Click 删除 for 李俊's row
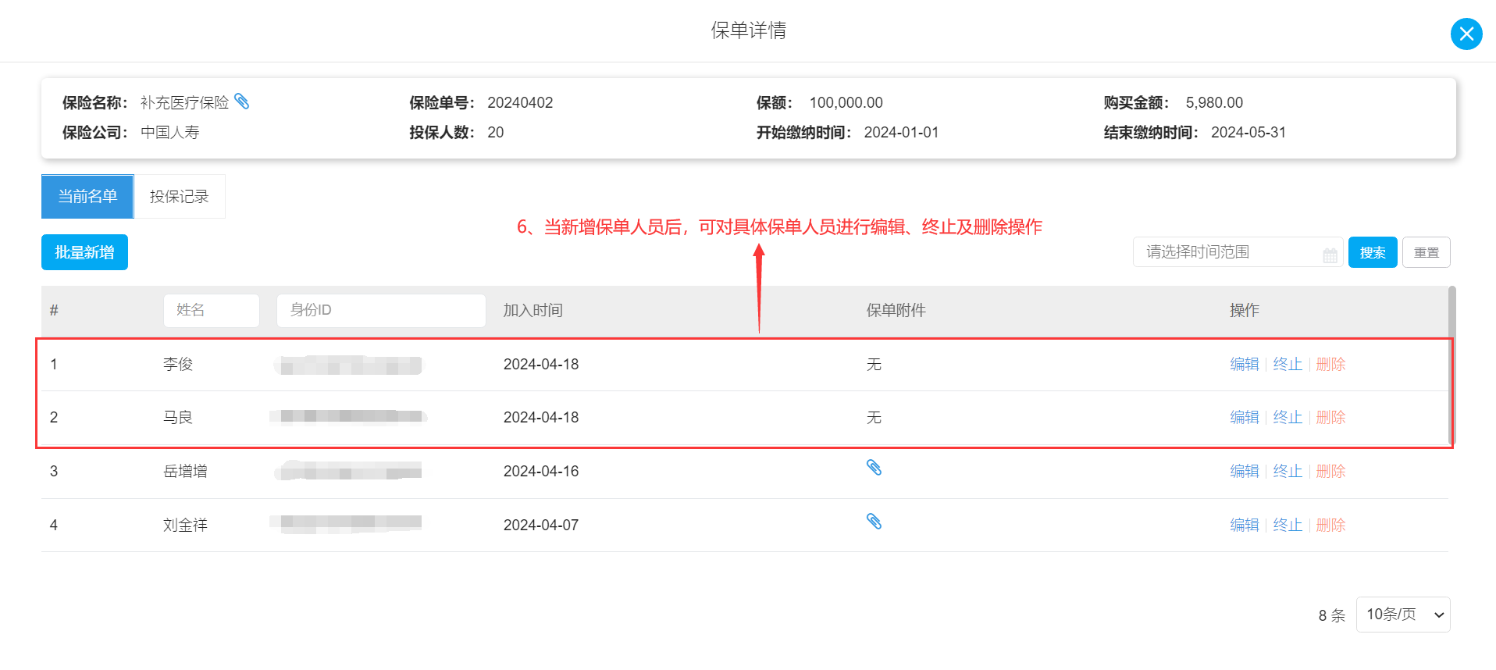The image size is (1496, 670). [x=1330, y=364]
